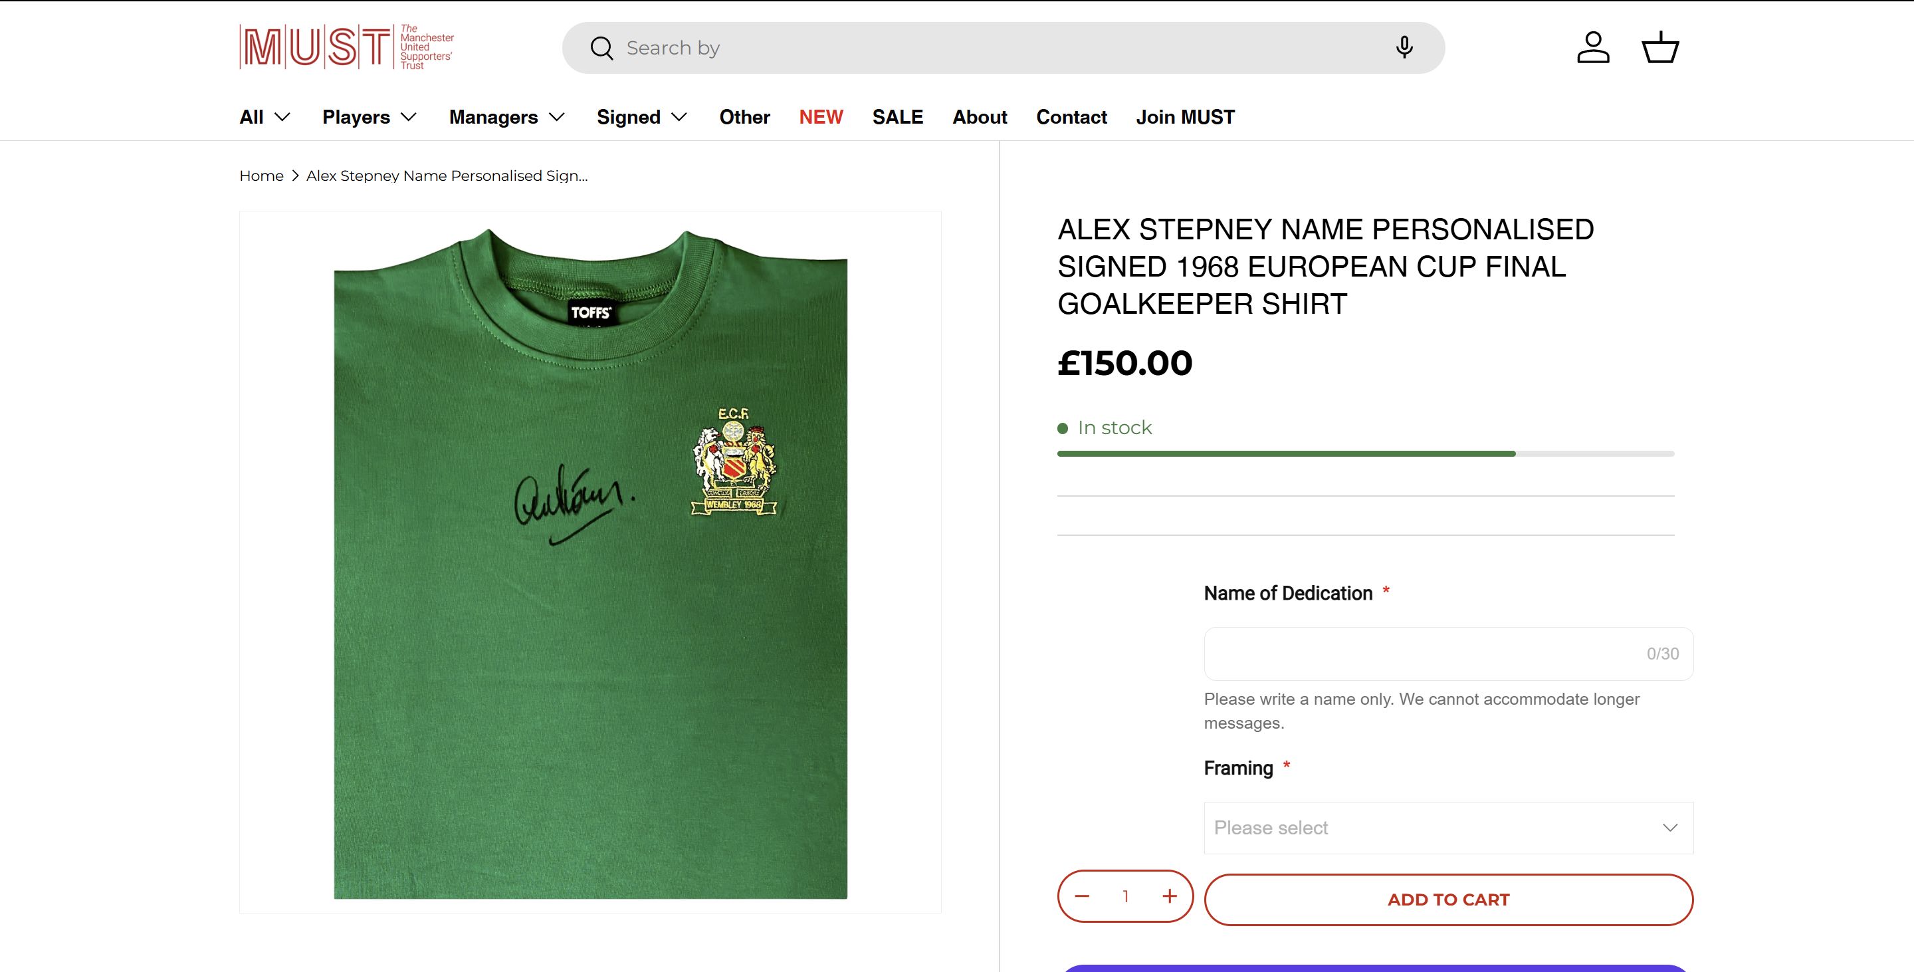Screen dimensions: 1914x972
Task: Increase quantity with the plus button
Action: [x=1170, y=896]
